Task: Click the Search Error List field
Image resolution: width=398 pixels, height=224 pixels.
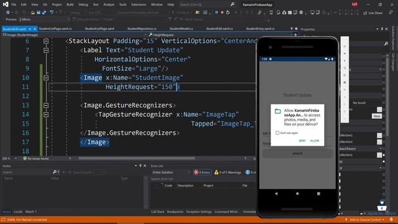Action: (x=203, y=179)
